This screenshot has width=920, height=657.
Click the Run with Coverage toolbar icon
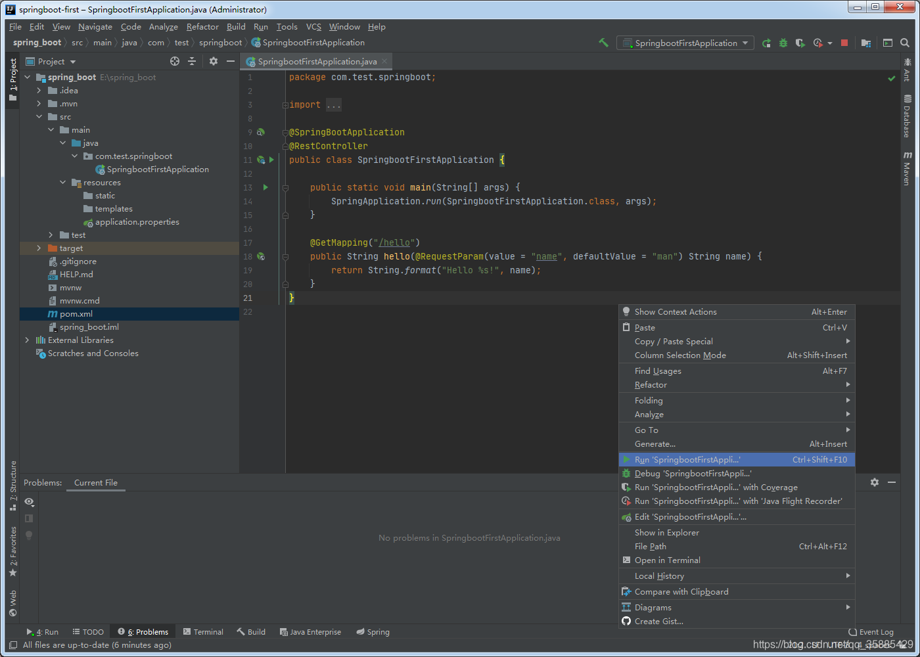tap(800, 43)
